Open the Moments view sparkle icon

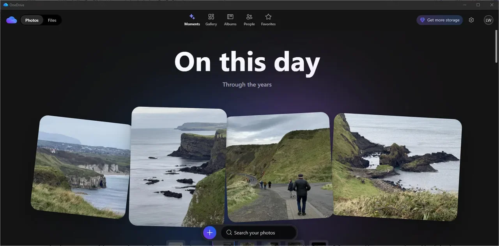tap(192, 17)
